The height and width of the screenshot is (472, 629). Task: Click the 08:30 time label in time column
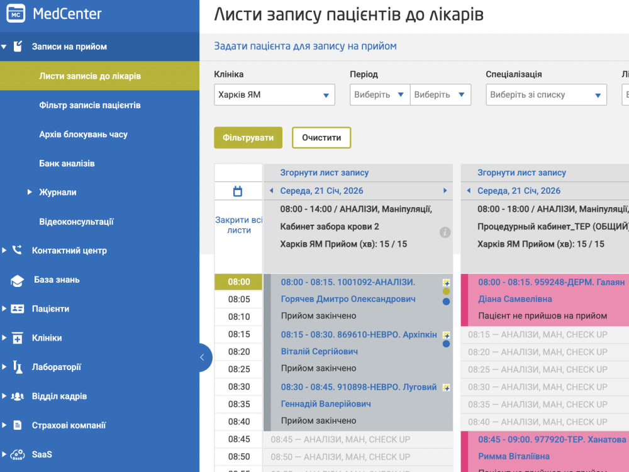coord(238,386)
